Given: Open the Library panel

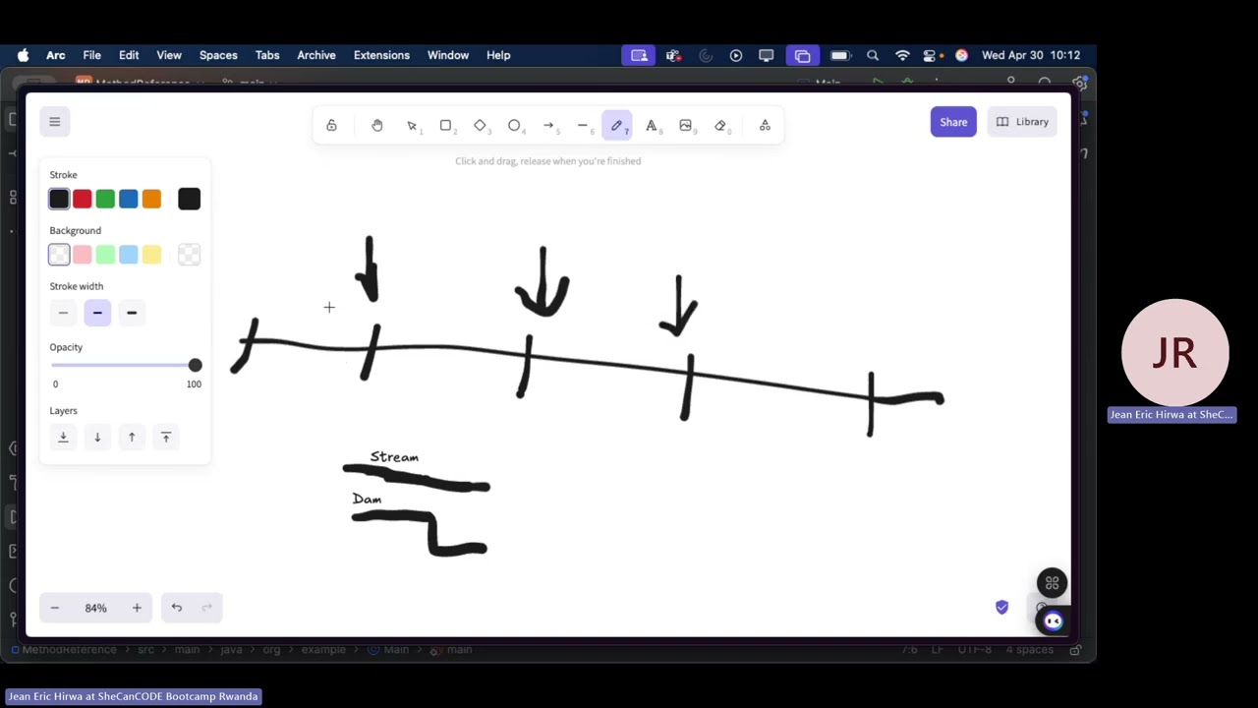Looking at the screenshot, I should click(x=1022, y=122).
